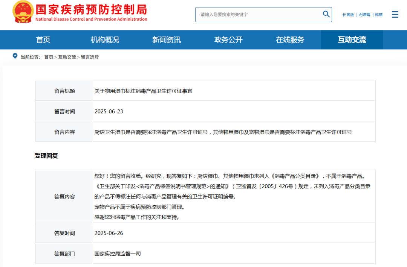Screen dimensions: 407x267
Task: Click 互动交流 in the breadcrumb trail
Action: [67, 57]
